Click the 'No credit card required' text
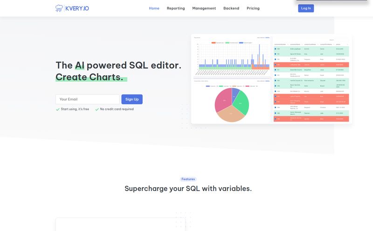This screenshot has width=373, height=231. coord(117,109)
